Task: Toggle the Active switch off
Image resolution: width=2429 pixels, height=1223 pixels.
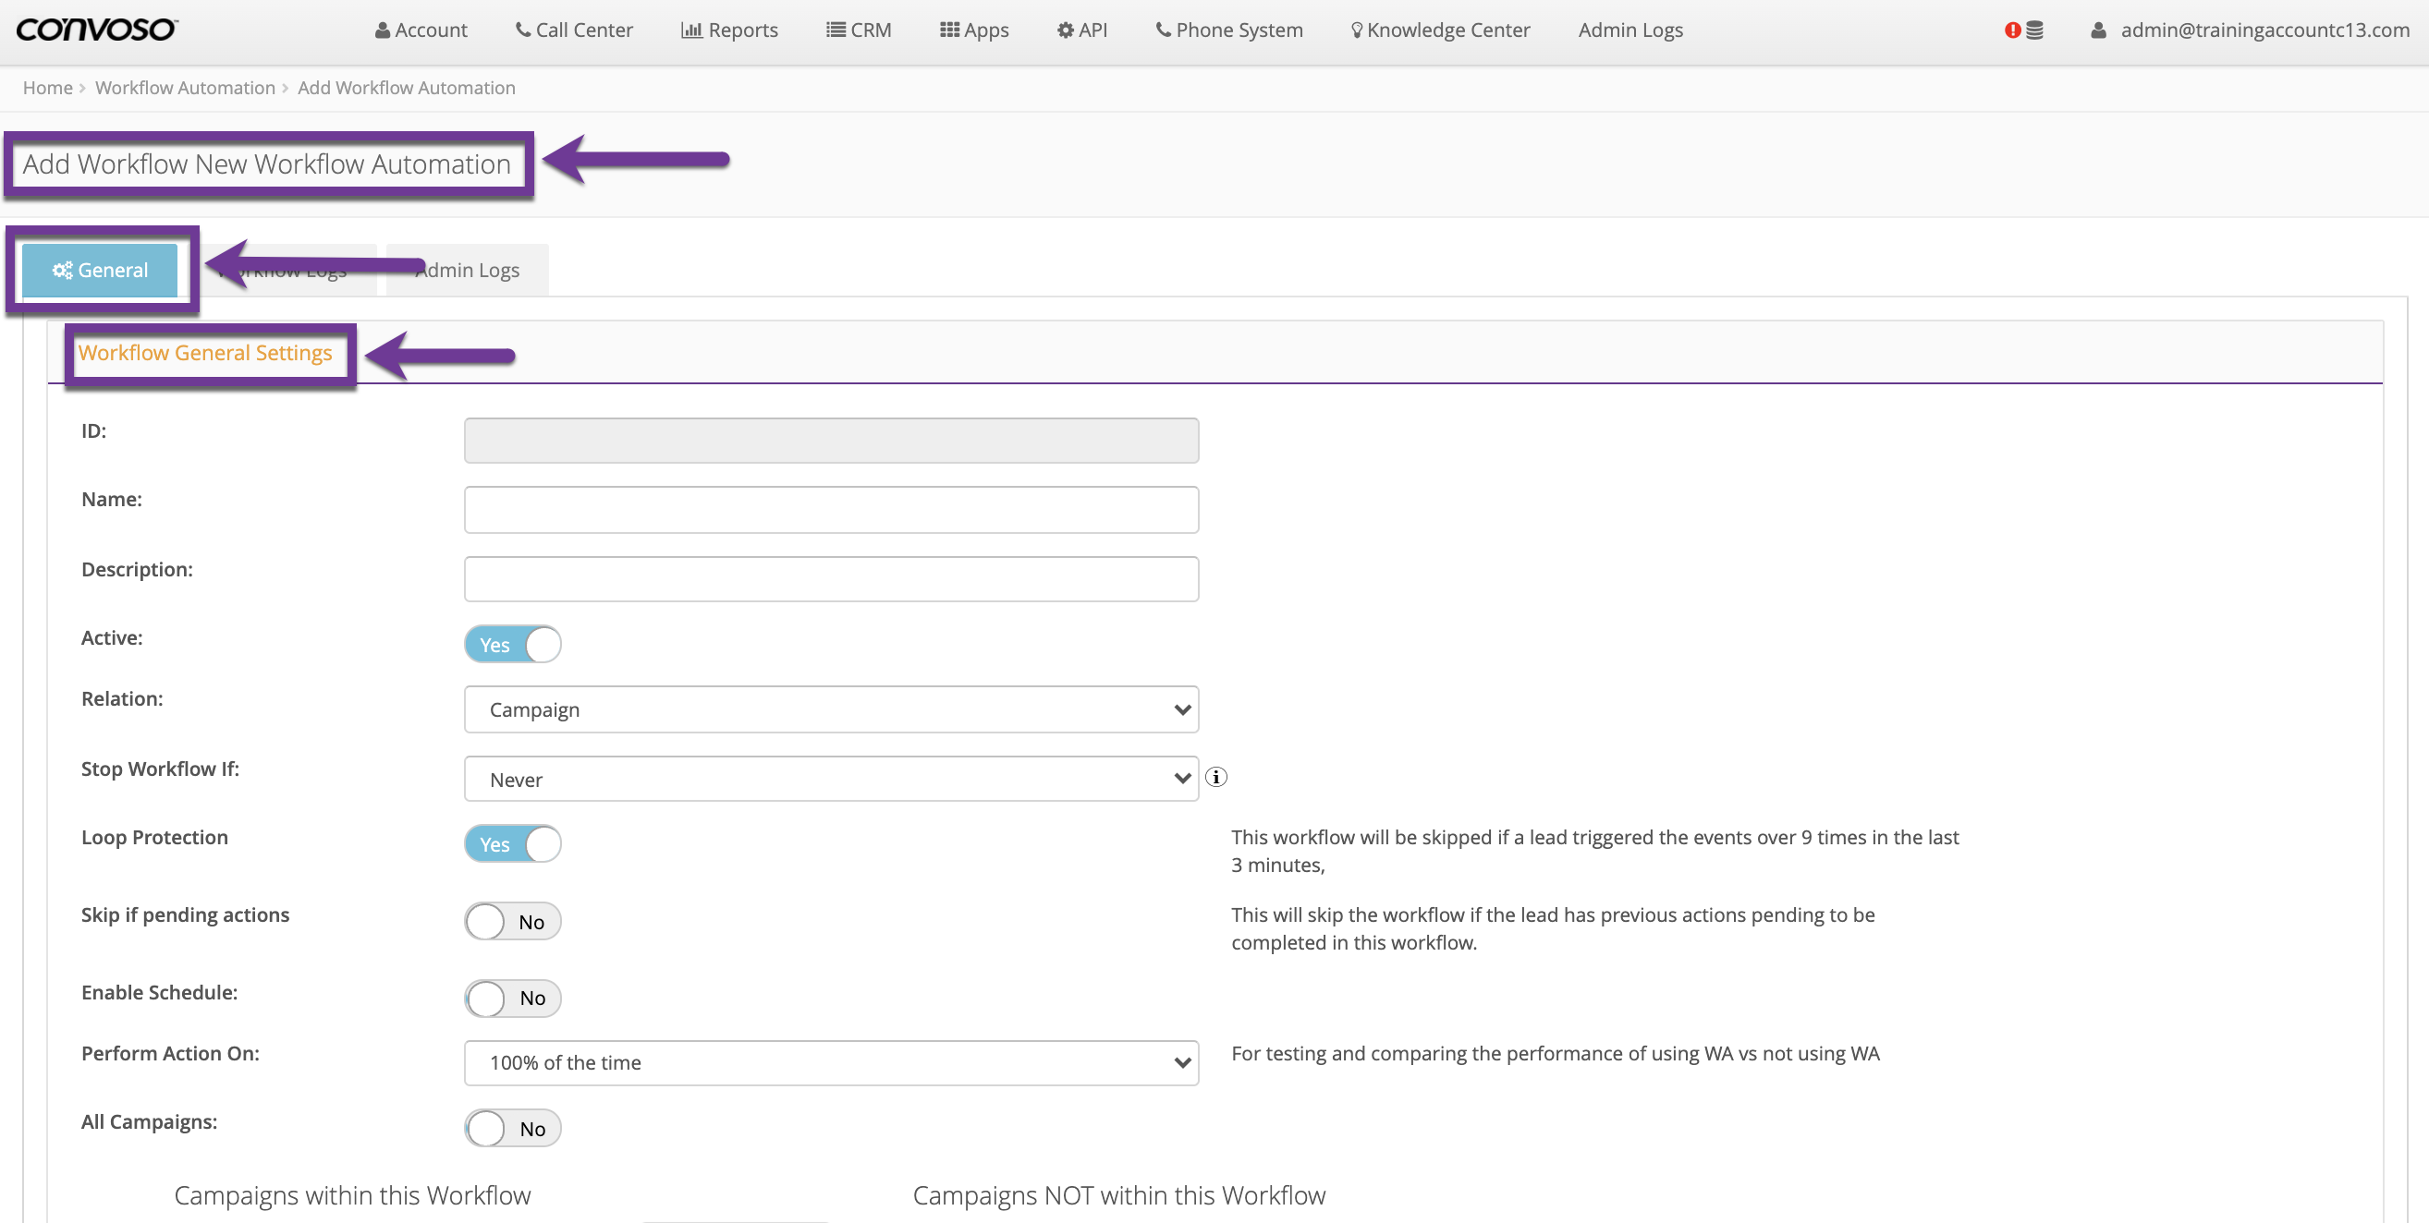Action: tap(513, 645)
